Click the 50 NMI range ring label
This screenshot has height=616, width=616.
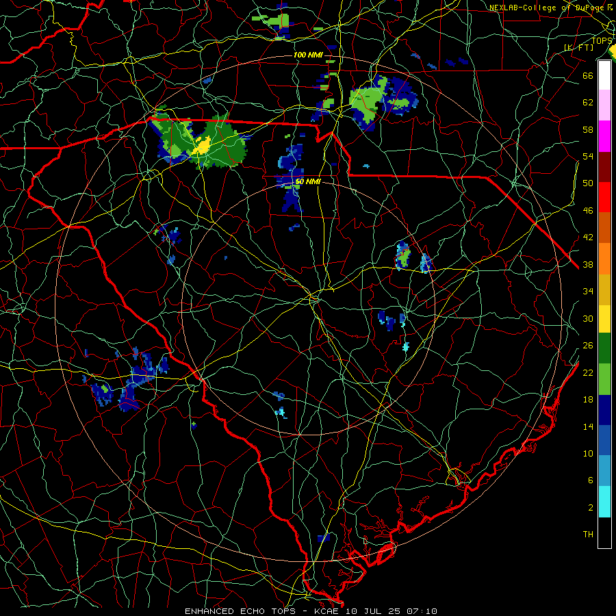(x=308, y=181)
